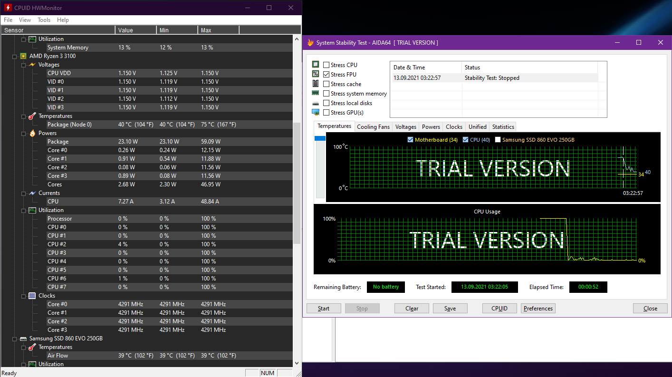
Task: Open the View menu in HWMonitor
Action: [x=25, y=20]
